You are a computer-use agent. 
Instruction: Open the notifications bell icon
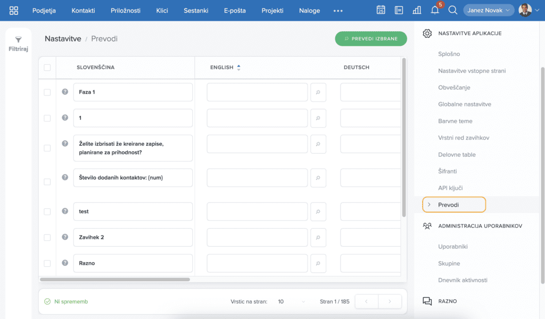point(435,11)
